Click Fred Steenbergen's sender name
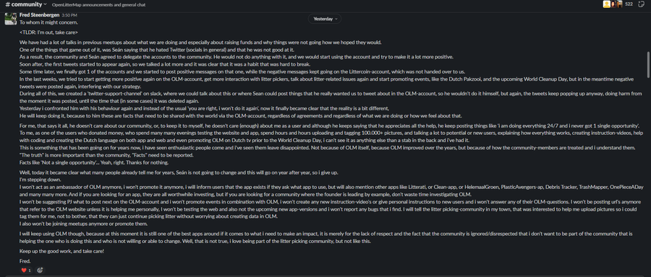The image size is (651, 277). point(40,15)
